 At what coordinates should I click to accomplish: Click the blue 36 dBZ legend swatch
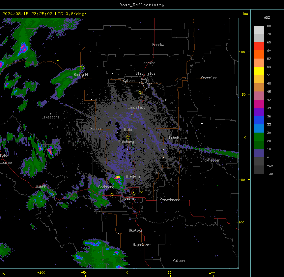(259, 120)
